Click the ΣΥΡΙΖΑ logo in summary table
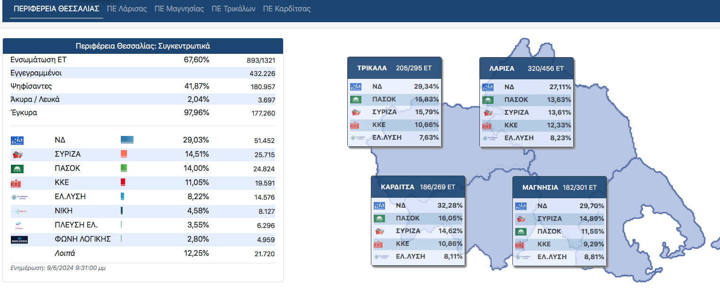The image size is (720, 295). (17, 154)
